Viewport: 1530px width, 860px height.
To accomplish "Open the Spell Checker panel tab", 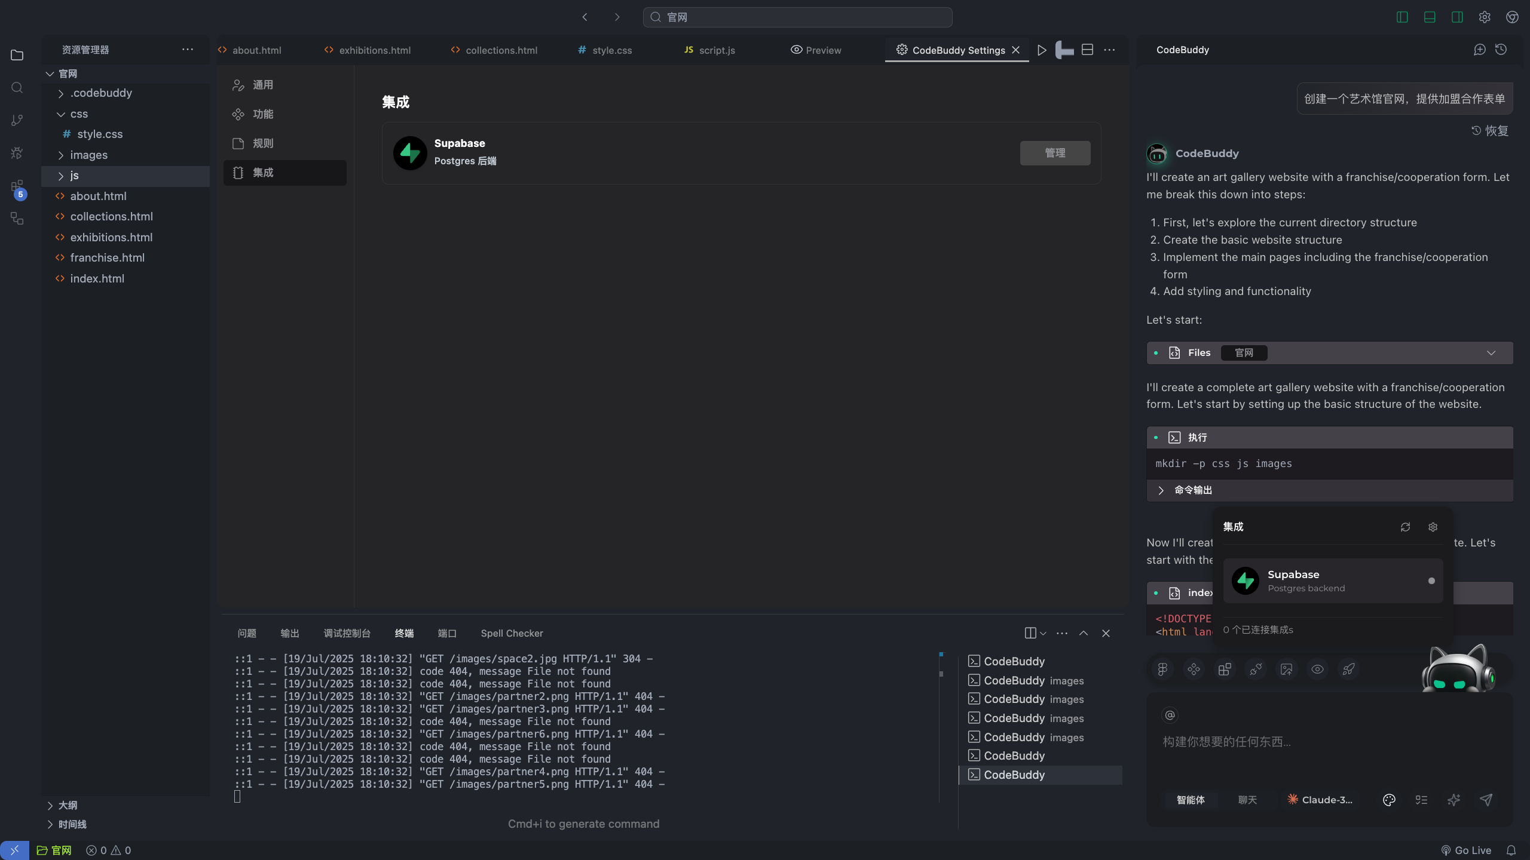I will pos(512,634).
